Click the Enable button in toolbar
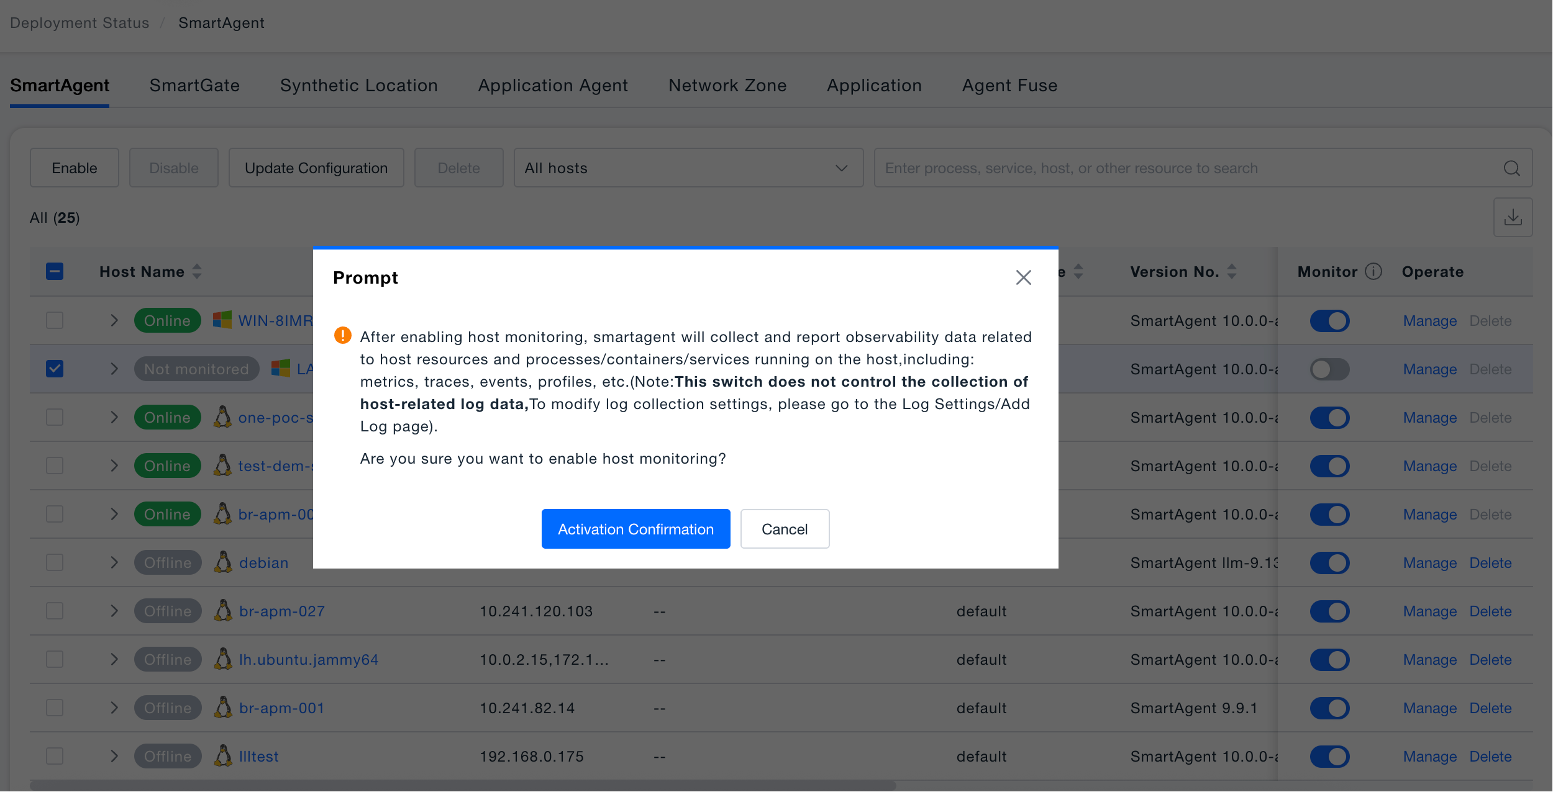The height and width of the screenshot is (792, 1553). coord(75,168)
